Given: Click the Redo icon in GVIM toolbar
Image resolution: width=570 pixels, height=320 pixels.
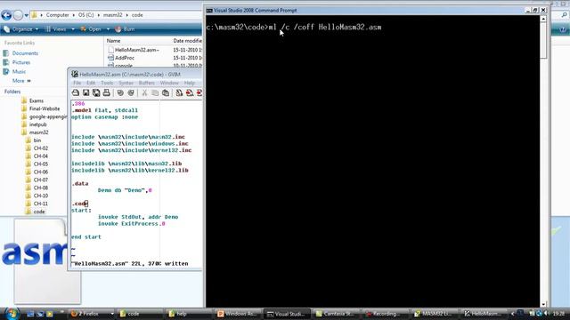Looking at the screenshot, I should (x=131, y=92).
